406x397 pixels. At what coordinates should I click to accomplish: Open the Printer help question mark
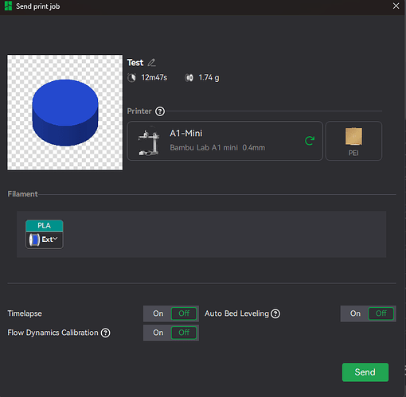pos(160,111)
